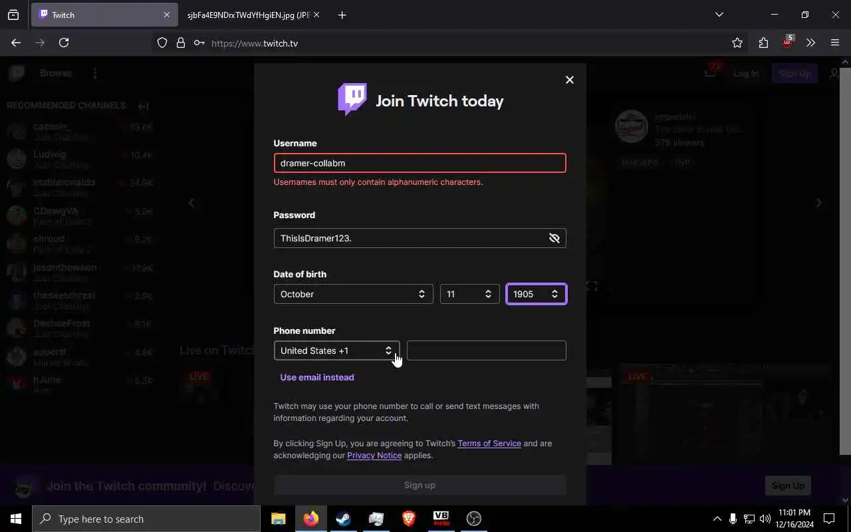Screen dimensions: 851x532
Task: Open the hJune channel in sidebar
Action: [x=78, y=384]
